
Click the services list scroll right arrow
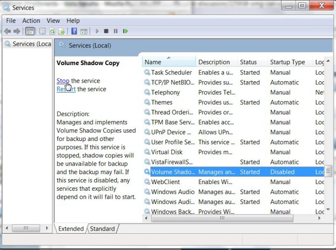319,218
